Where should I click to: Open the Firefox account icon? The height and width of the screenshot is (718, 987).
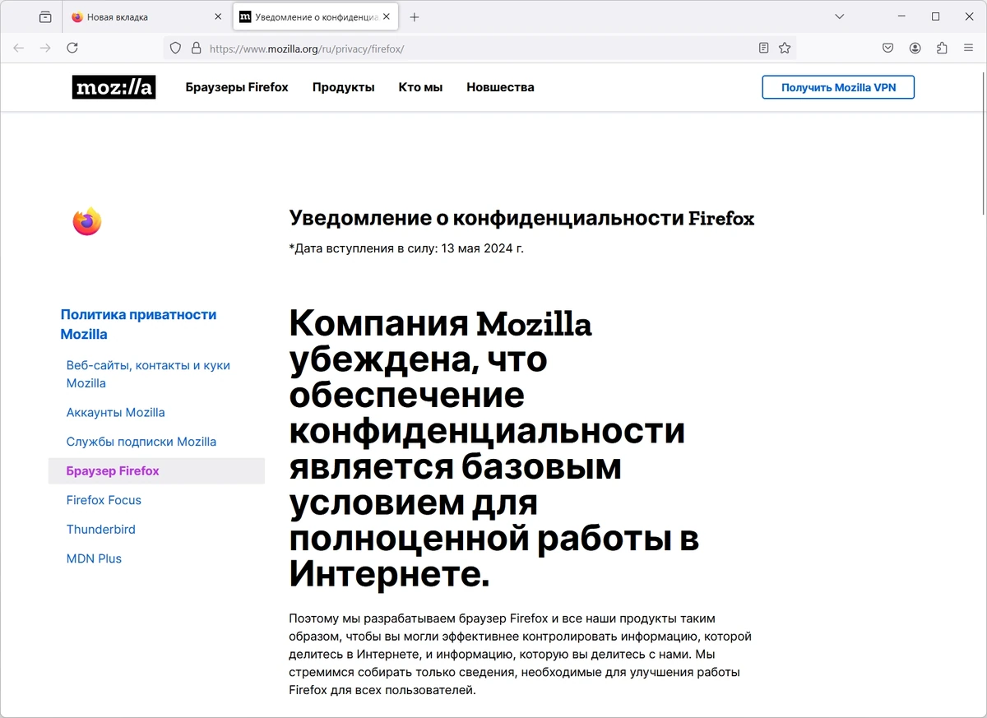point(915,49)
